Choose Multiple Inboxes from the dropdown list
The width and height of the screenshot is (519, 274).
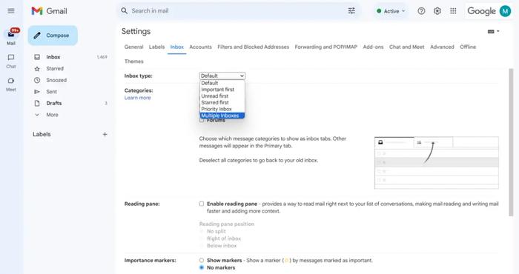222,116
